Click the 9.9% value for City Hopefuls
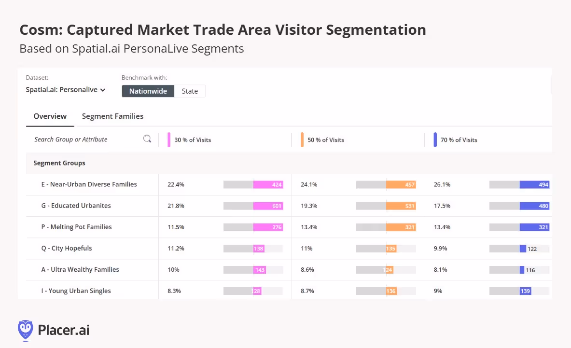The image size is (571, 348). [440, 248]
